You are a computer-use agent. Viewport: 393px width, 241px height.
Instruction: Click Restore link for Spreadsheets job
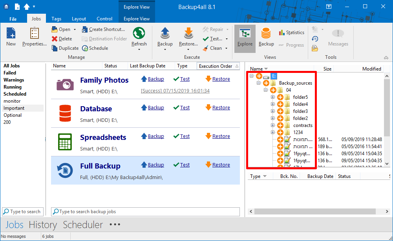coord(221,136)
